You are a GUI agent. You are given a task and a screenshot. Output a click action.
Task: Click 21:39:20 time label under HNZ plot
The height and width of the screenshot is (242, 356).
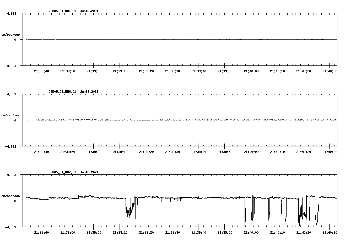coord(146,233)
